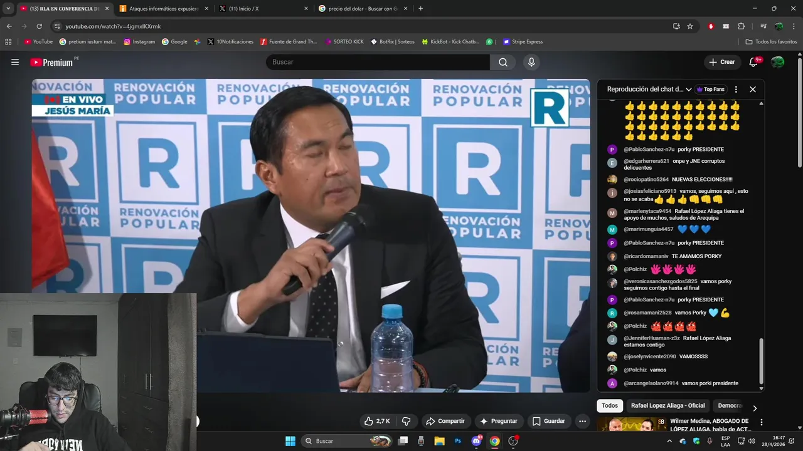The image size is (803, 451).
Task: Open Task View on the taskbar
Action: tap(403, 441)
